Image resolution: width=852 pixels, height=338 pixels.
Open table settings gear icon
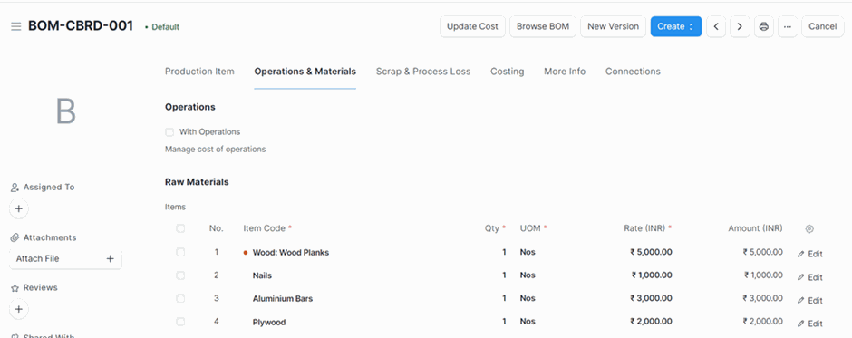809,228
